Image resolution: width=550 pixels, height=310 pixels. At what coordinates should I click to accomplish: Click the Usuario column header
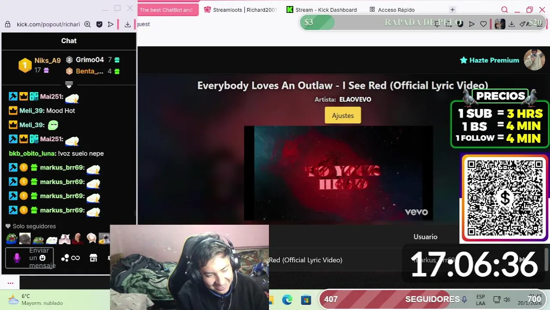pyautogui.click(x=425, y=237)
